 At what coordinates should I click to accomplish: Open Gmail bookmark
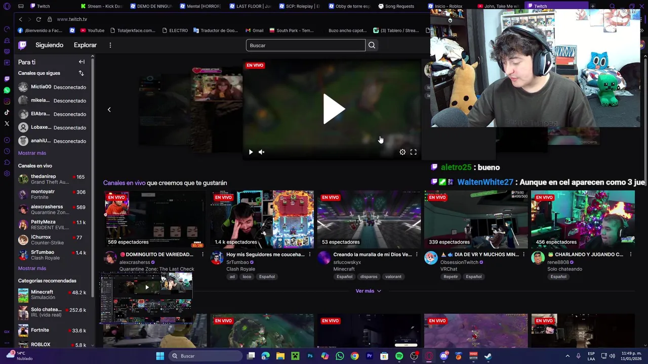tap(254, 30)
